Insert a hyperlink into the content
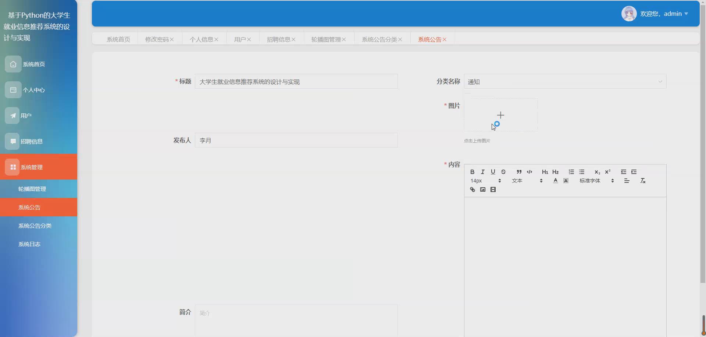Image resolution: width=706 pixels, height=337 pixels. (x=473, y=189)
